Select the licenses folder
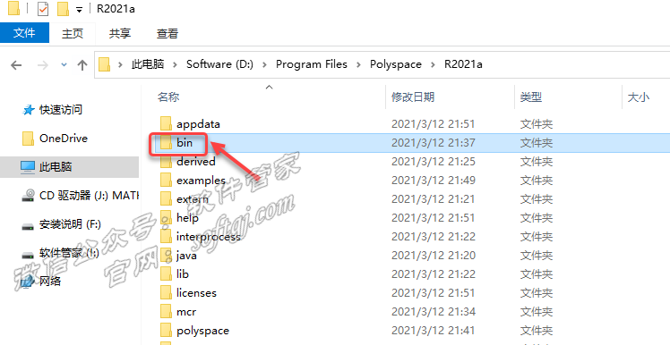Screen dimensions: 670x345 pyautogui.click(x=196, y=293)
